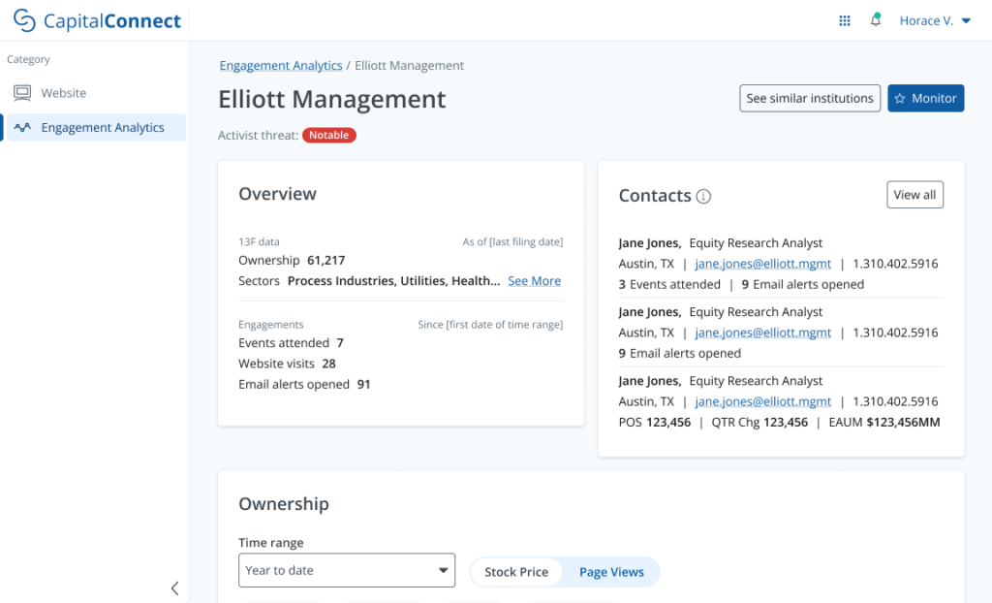
Task: Collapse the sidebar with the chevron
Action: 174,587
